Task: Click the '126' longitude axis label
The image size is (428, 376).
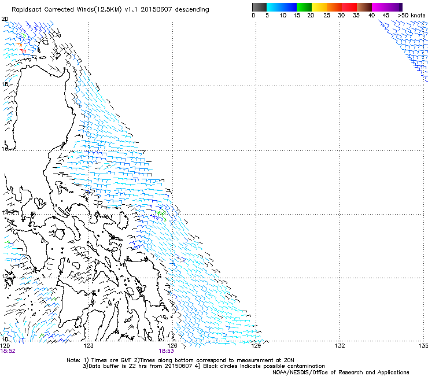Action: coord(172,346)
